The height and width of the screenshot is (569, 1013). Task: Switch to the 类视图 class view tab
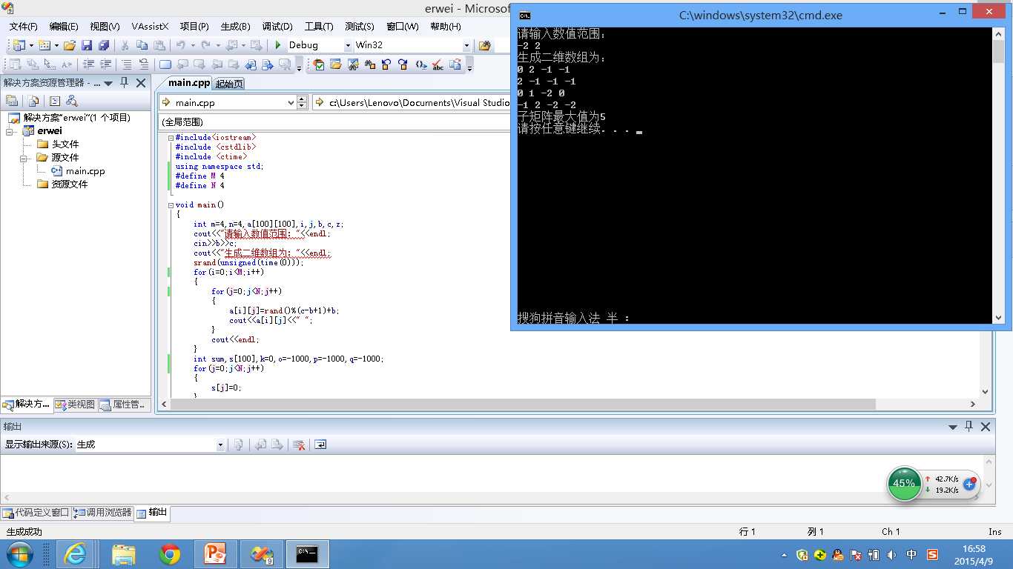[76, 405]
